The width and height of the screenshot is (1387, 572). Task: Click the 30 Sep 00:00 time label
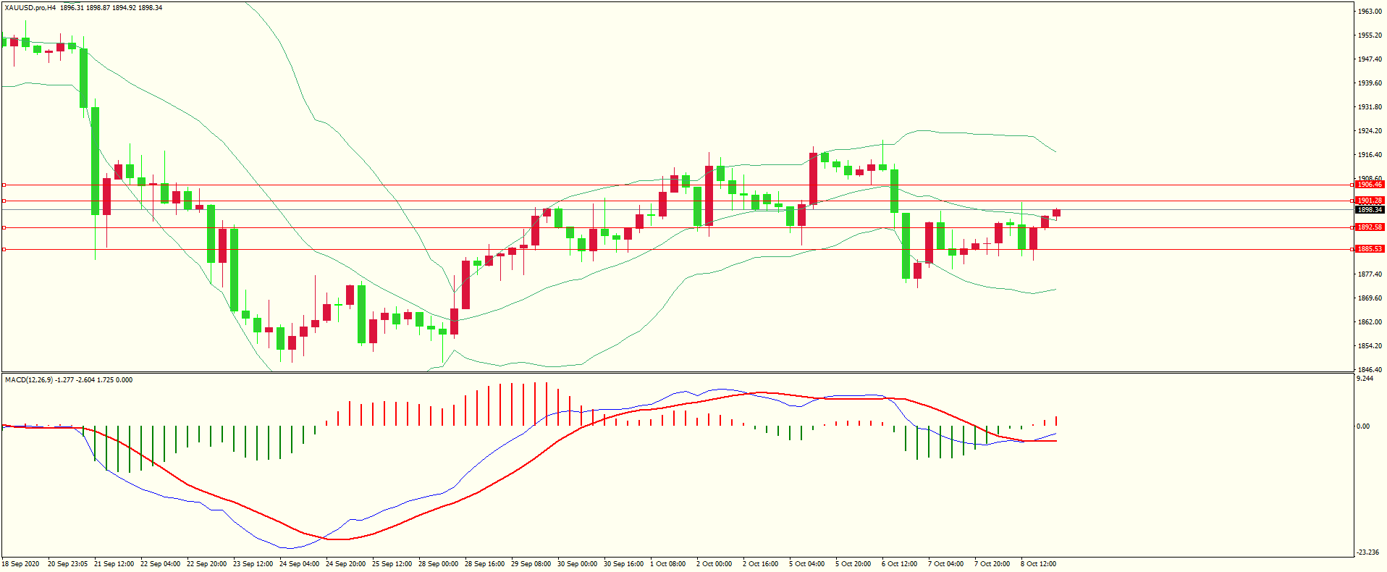click(578, 564)
